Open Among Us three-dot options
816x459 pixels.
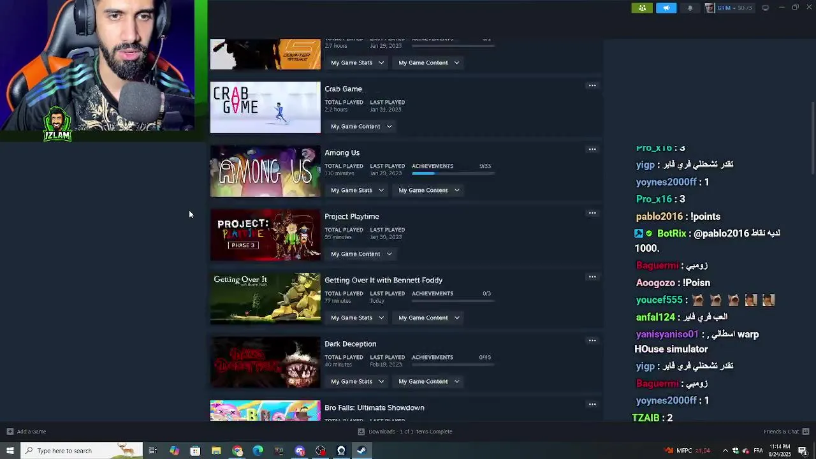(x=592, y=149)
